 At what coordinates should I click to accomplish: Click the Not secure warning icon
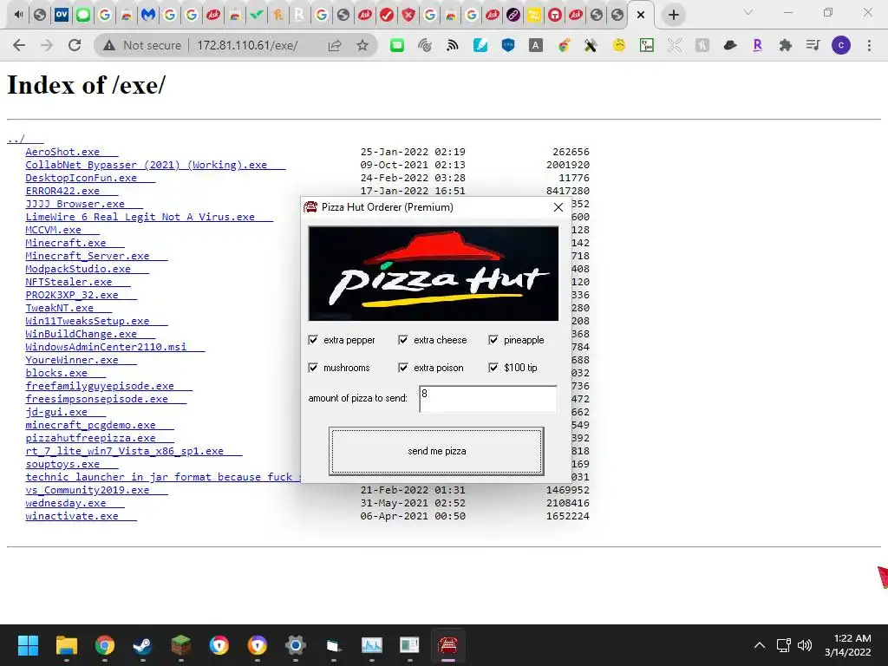coord(109,45)
